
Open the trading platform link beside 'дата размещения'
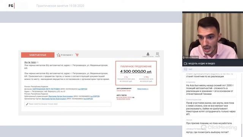(143, 89)
